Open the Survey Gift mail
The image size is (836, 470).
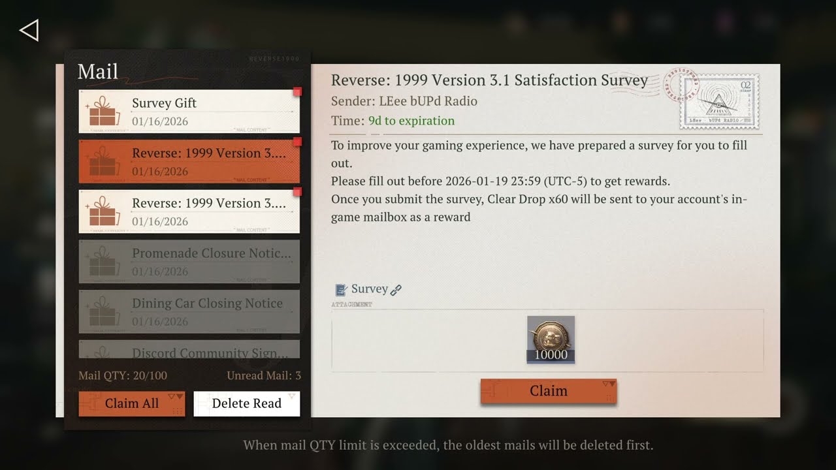click(x=189, y=111)
